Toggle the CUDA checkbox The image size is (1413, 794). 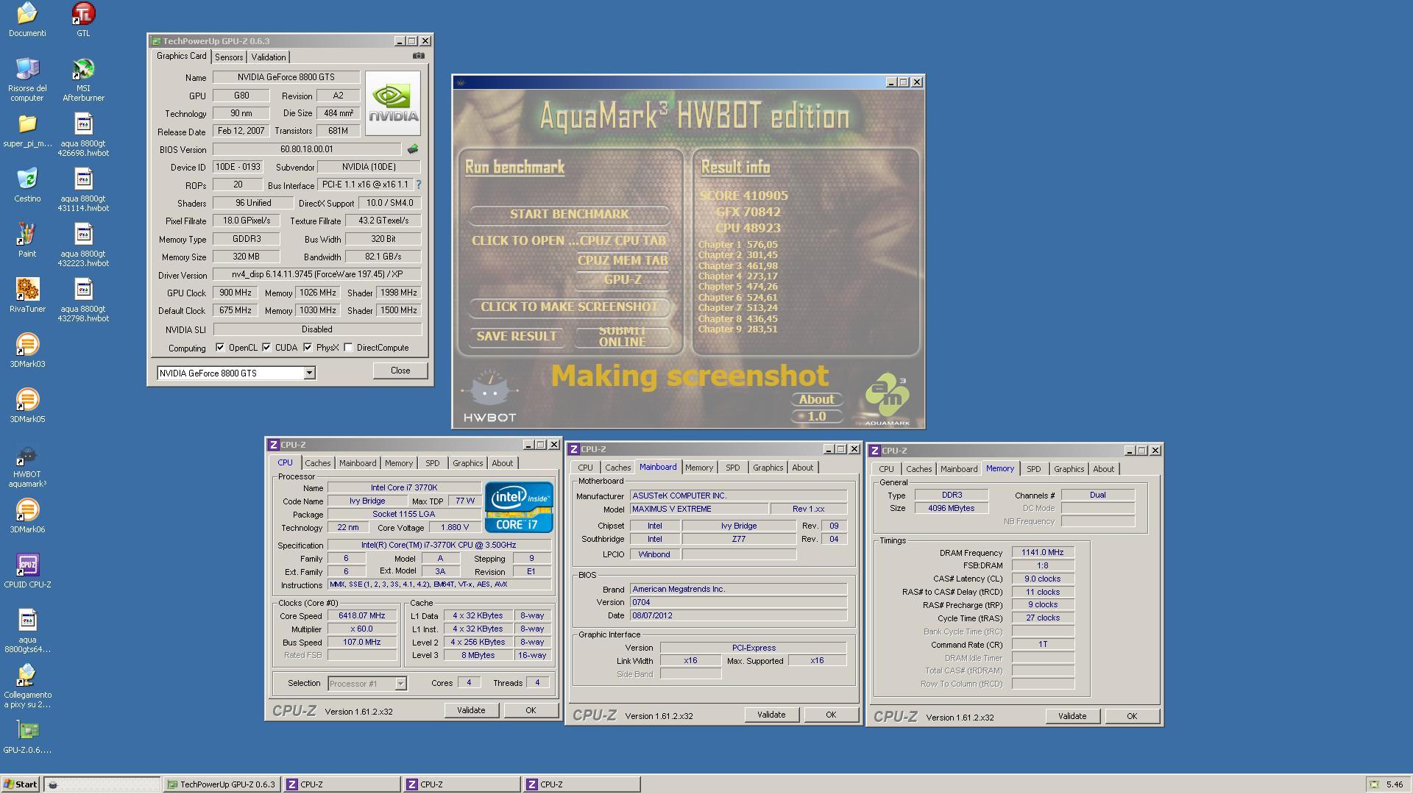[266, 348]
